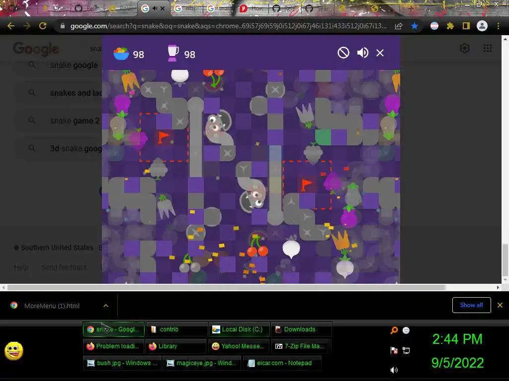Open the Extensions puzzle piece menu
This screenshot has width=509, height=381.
pos(450,26)
